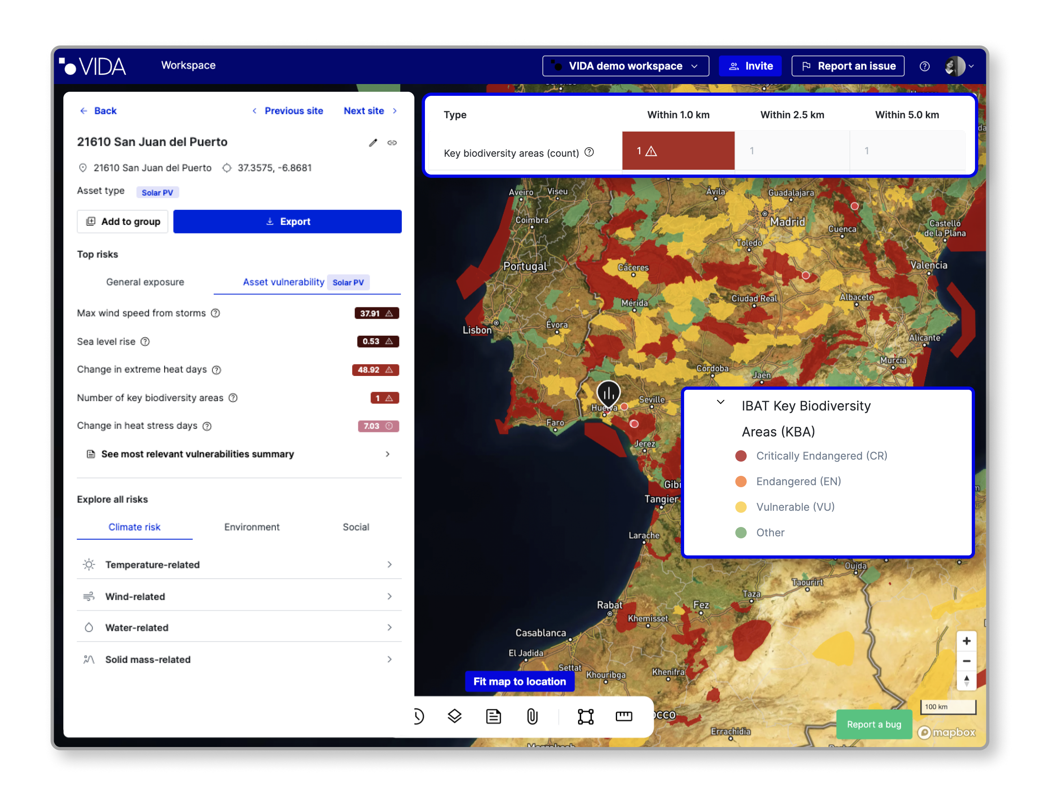Click the Critically Endangered red legend swatch
This screenshot has height=812, width=1040.
pyautogui.click(x=741, y=456)
